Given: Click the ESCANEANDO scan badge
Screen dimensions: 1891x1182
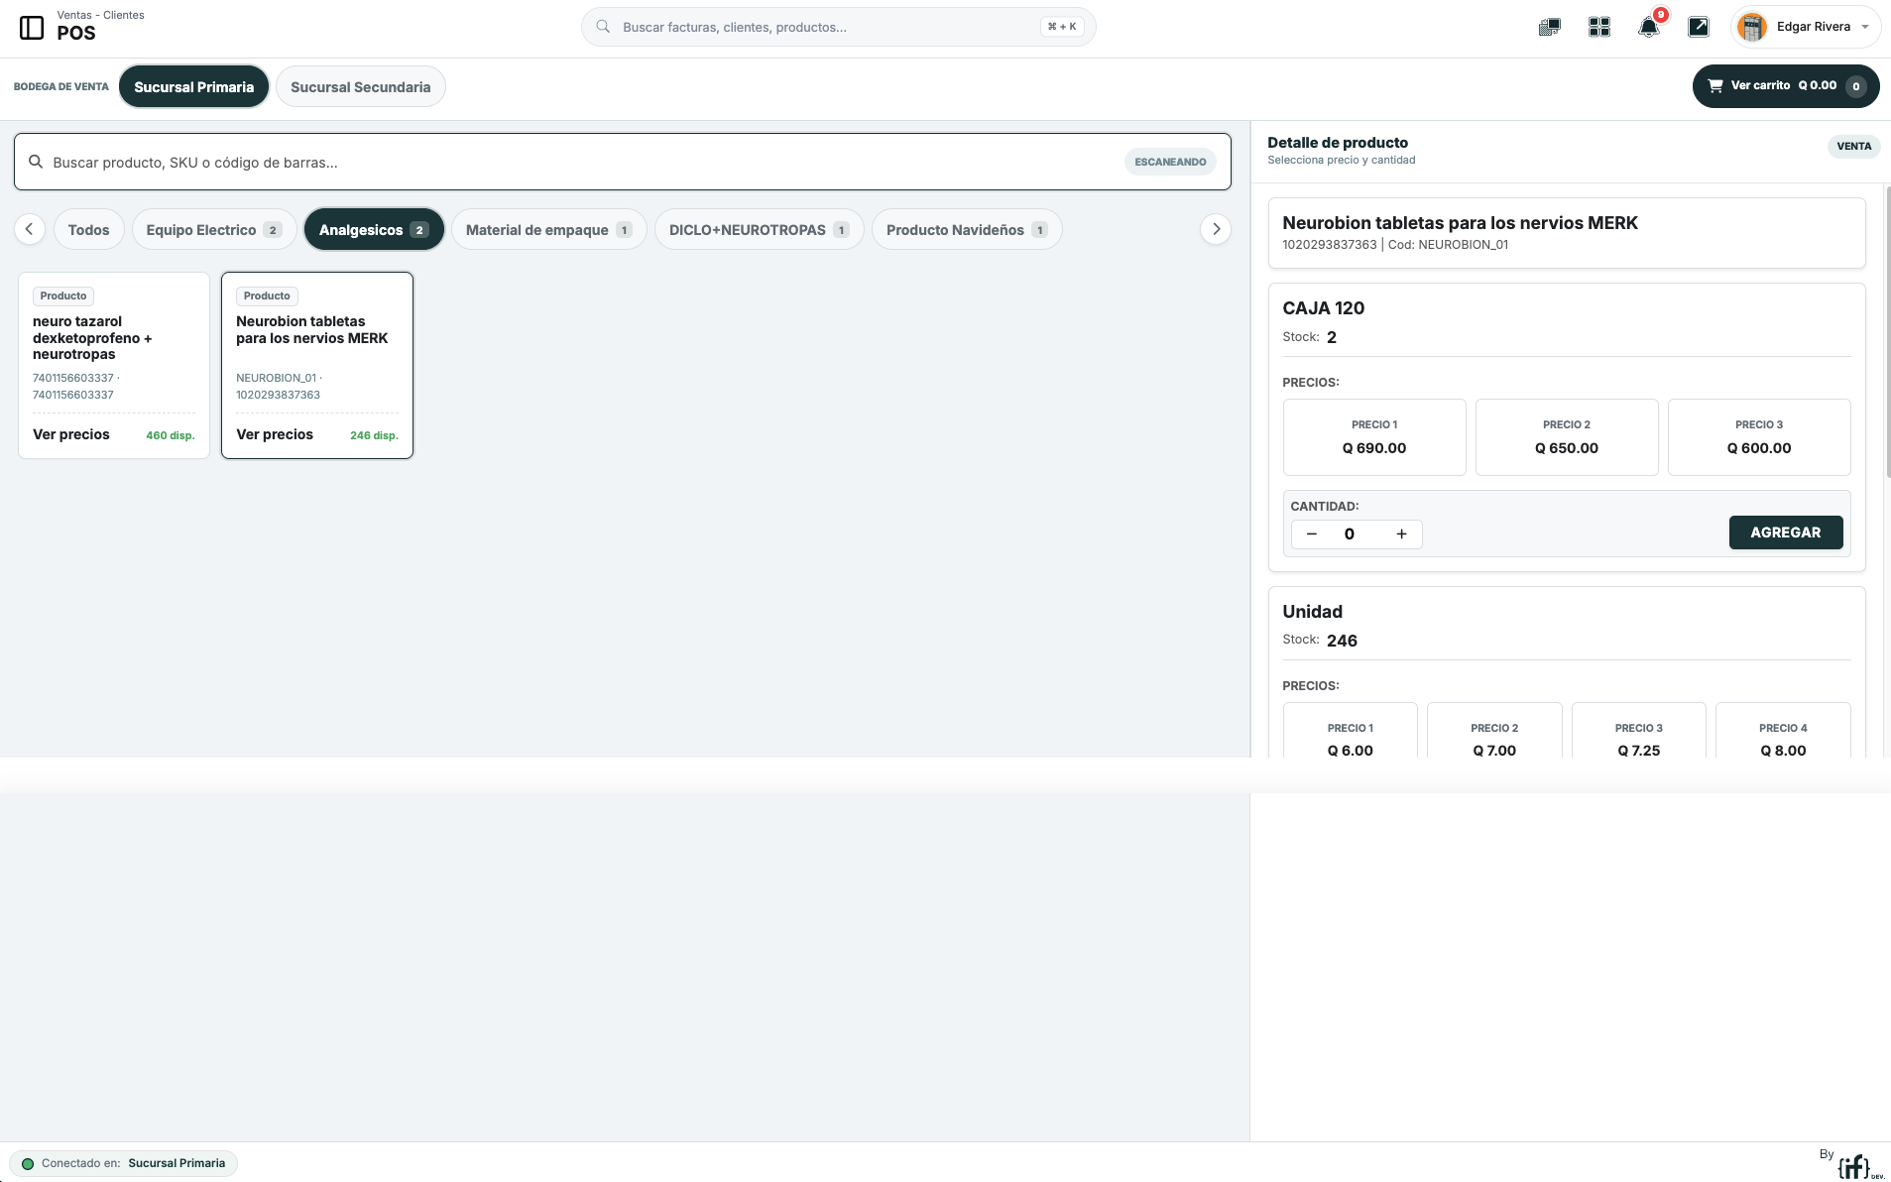Looking at the screenshot, I should 1170,162.
